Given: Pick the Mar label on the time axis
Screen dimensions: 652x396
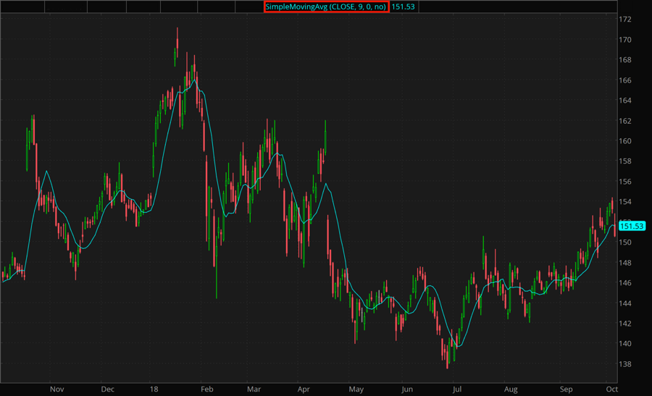Looking at the screenshot, I should [x=254, y=389].
